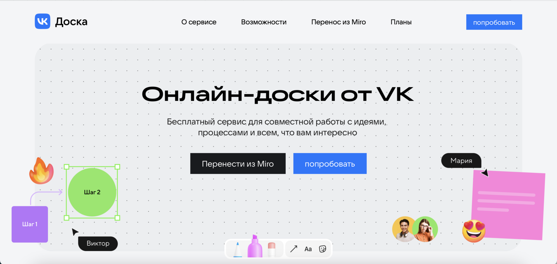Select the eraser tool
557x264 pixels.
pos(272,249)
